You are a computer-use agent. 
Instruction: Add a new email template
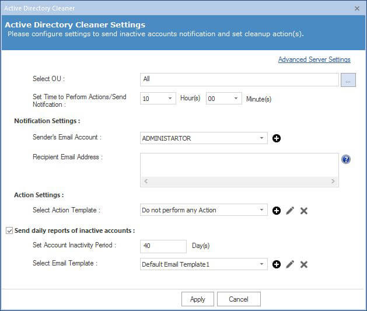click(x=277, y=264)
